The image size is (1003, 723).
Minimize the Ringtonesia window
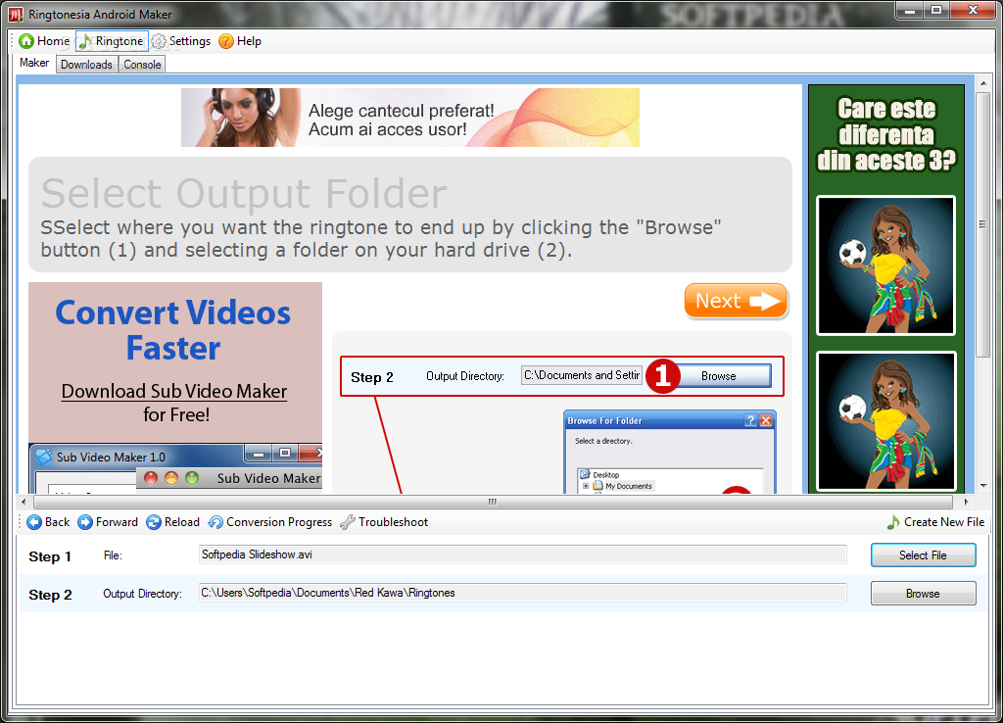point(909,10)
